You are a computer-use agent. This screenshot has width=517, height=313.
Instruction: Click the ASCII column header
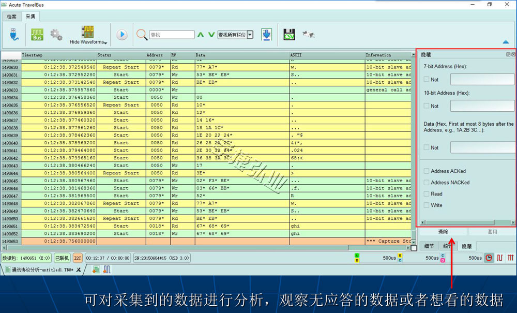click(x=327, y=55)
